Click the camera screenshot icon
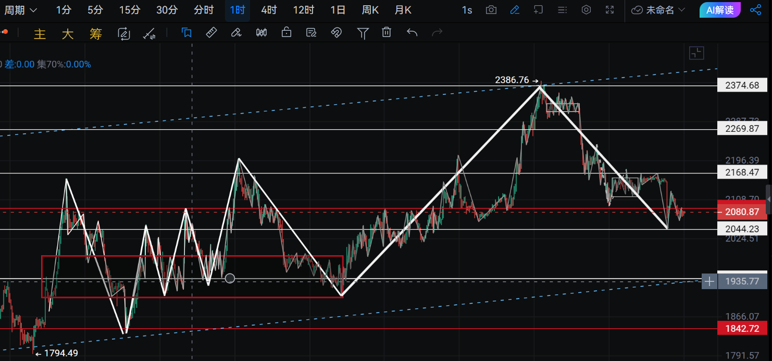 pos(491,10)
